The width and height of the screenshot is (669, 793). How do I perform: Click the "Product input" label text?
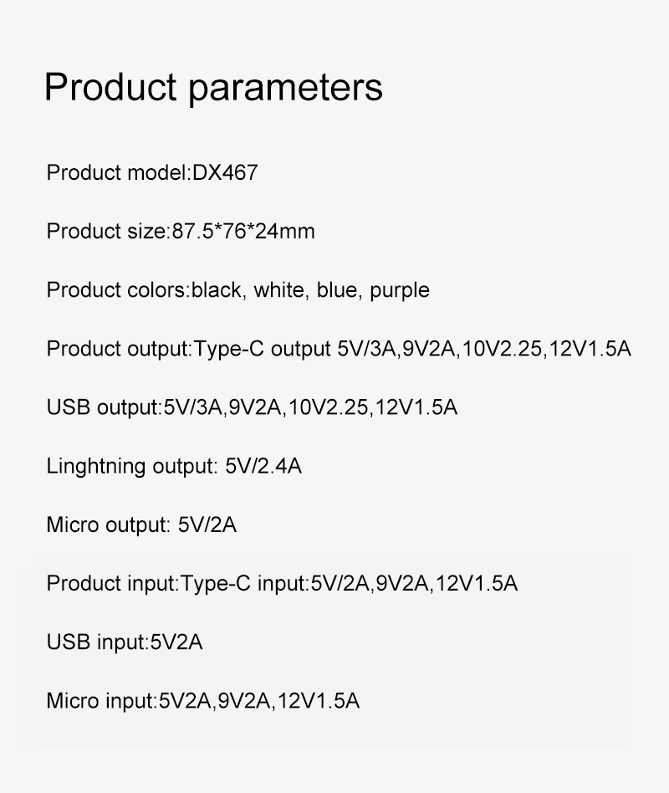[x=111, y=583]
